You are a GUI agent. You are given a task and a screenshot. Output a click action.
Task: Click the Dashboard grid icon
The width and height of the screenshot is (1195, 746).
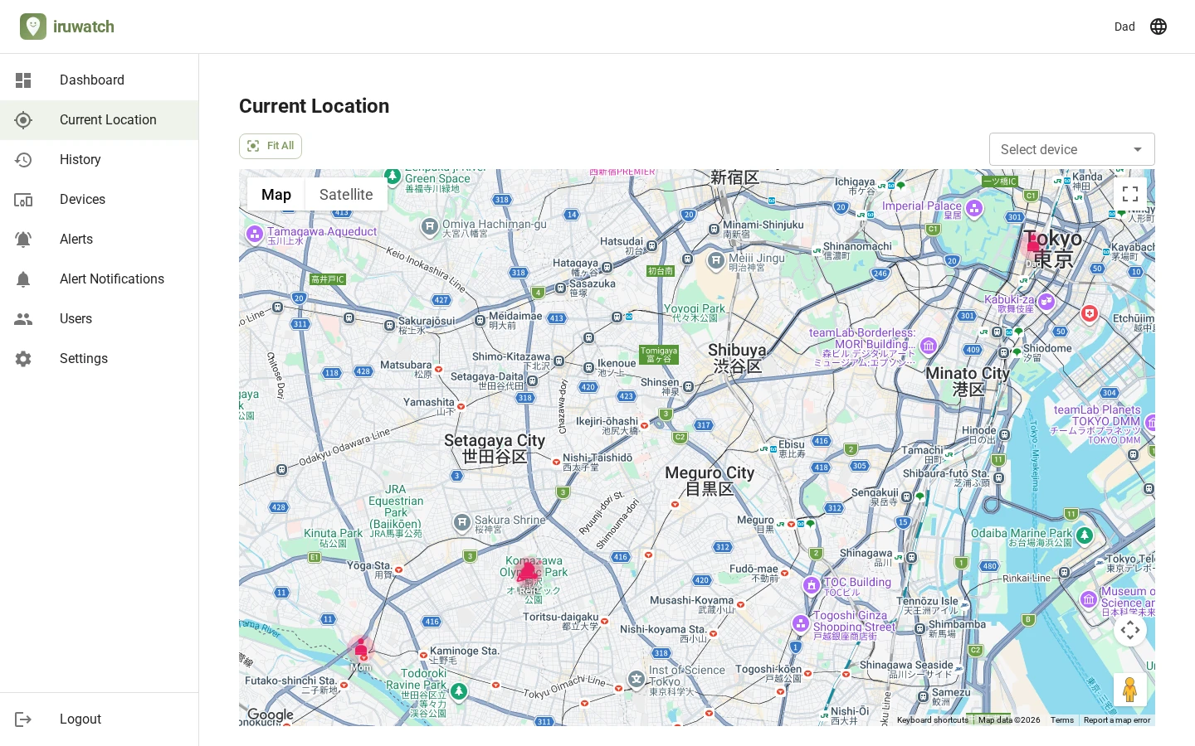tap(23, 80)
